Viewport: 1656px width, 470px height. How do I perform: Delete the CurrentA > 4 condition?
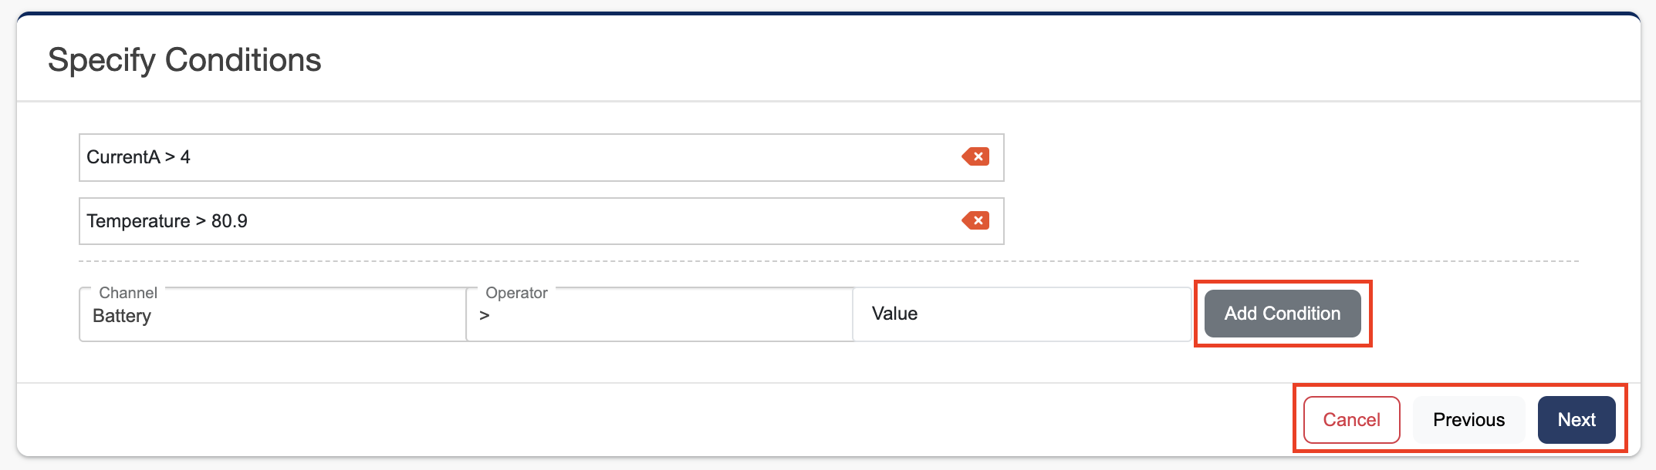(x=976, y=157)
